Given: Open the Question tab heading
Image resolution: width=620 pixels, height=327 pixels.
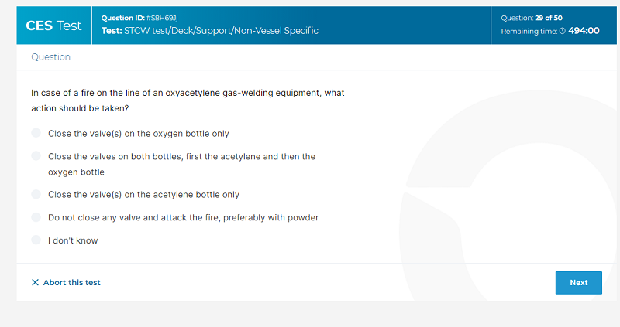Looking at the screenshot, I should pyautogui.click(x=50, y=56).
